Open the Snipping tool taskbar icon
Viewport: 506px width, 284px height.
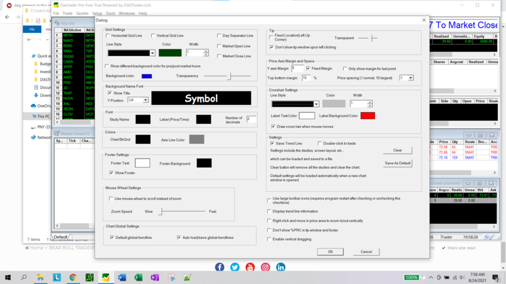tap(172, 277)
